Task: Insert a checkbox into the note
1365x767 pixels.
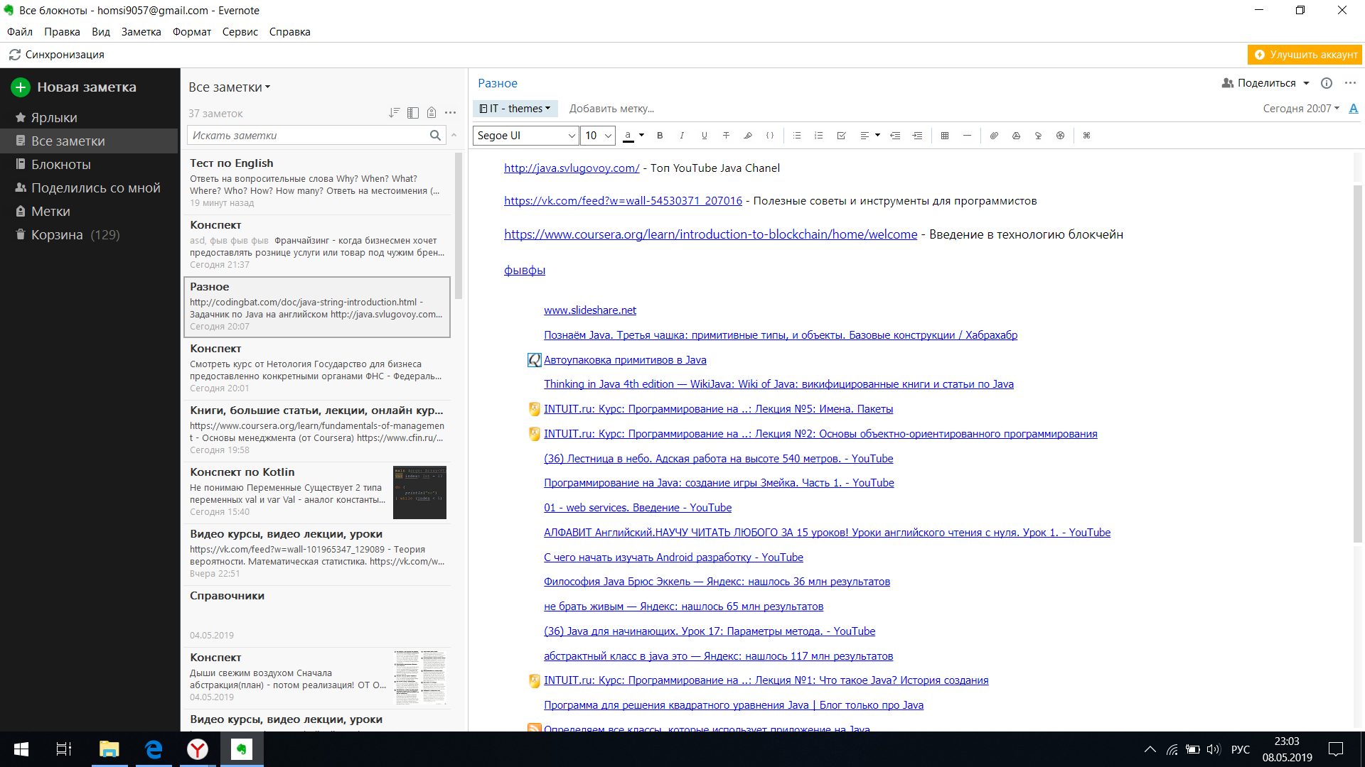Action: coord(841,136)
